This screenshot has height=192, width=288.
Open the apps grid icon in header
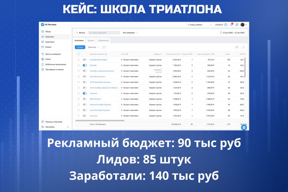pyautogui.click(x=237, y=25)
